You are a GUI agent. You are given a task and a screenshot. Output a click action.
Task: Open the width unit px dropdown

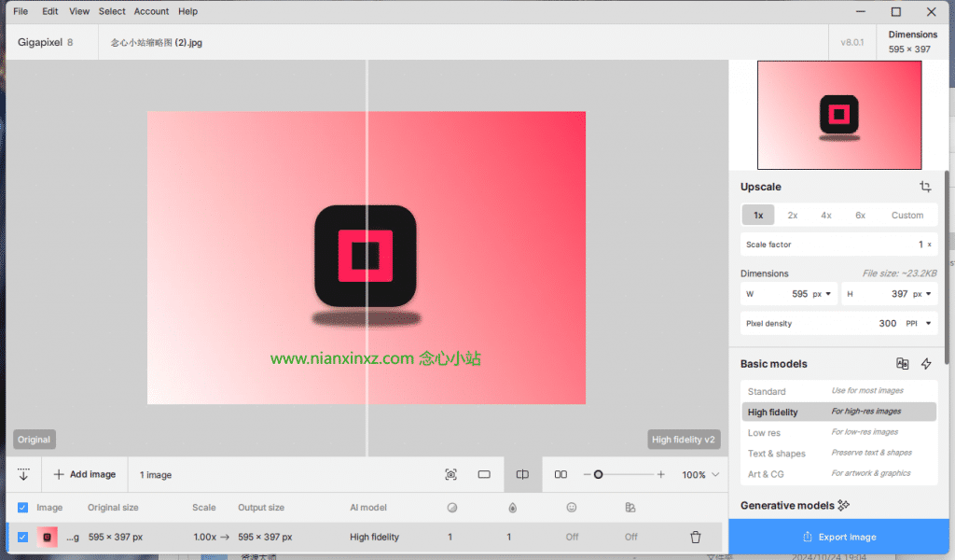[822, 294]
